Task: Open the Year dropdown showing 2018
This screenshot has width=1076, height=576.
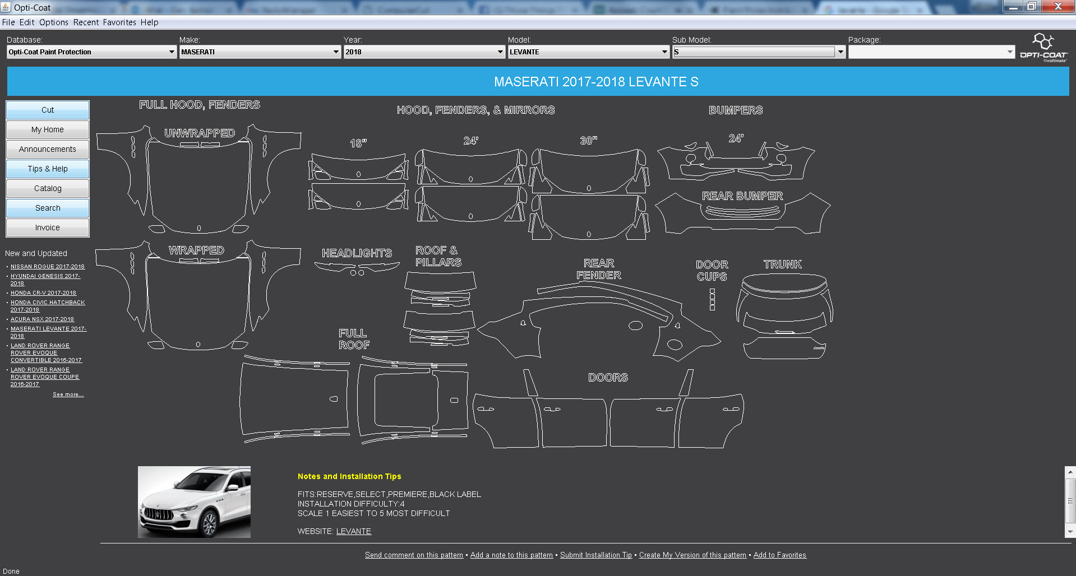Action: point(424,52)
